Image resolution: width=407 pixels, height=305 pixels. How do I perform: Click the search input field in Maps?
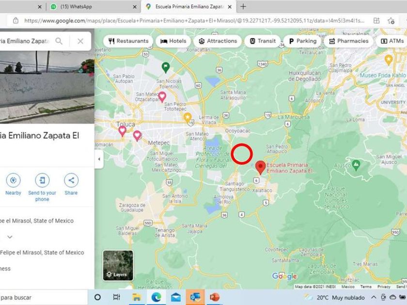pos(25,41)
